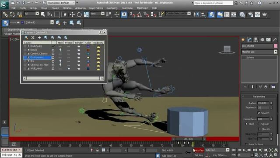Toggle the Smooth checkbox
This screenshot has height=158, width=280.
pyautogui.click(x=259, y=113)
